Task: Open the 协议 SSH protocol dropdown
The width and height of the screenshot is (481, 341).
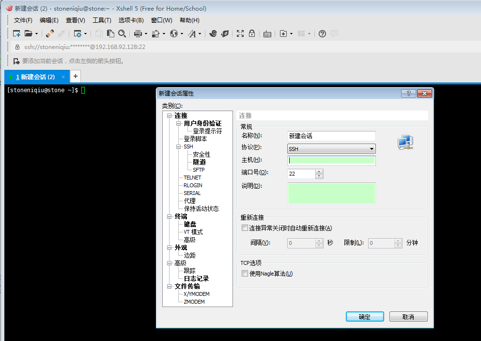Action: (331, 149)
